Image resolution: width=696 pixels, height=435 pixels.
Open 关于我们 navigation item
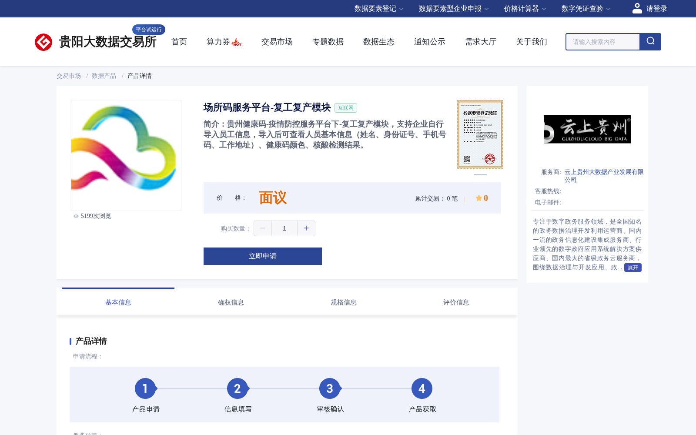pos(532,42)
